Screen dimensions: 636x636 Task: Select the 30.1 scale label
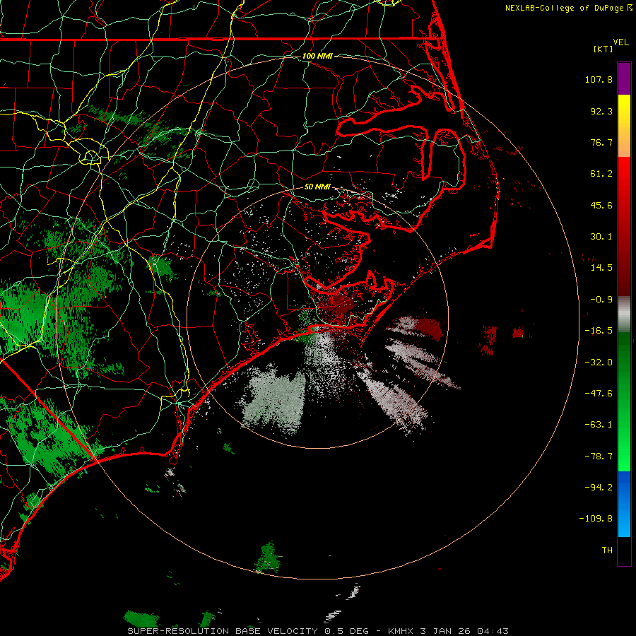coord(601,237)
